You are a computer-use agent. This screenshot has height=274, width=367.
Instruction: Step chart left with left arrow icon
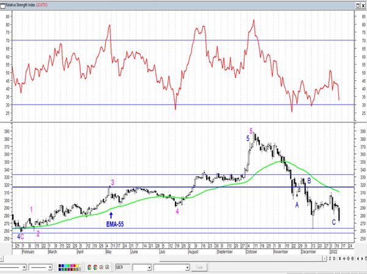[358, 259]
